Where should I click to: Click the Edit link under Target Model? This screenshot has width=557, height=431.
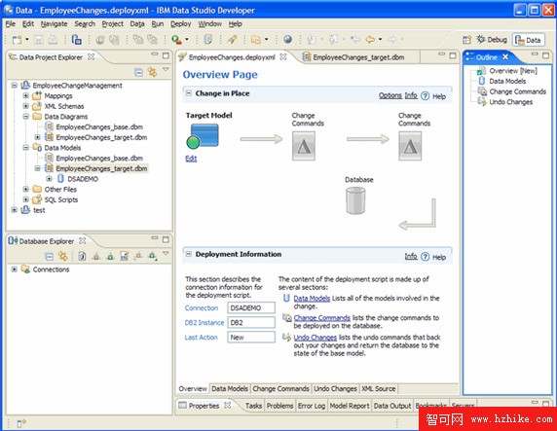pos(191,159)
